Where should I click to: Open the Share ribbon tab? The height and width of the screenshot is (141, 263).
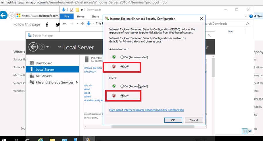(x=95, y=17)
